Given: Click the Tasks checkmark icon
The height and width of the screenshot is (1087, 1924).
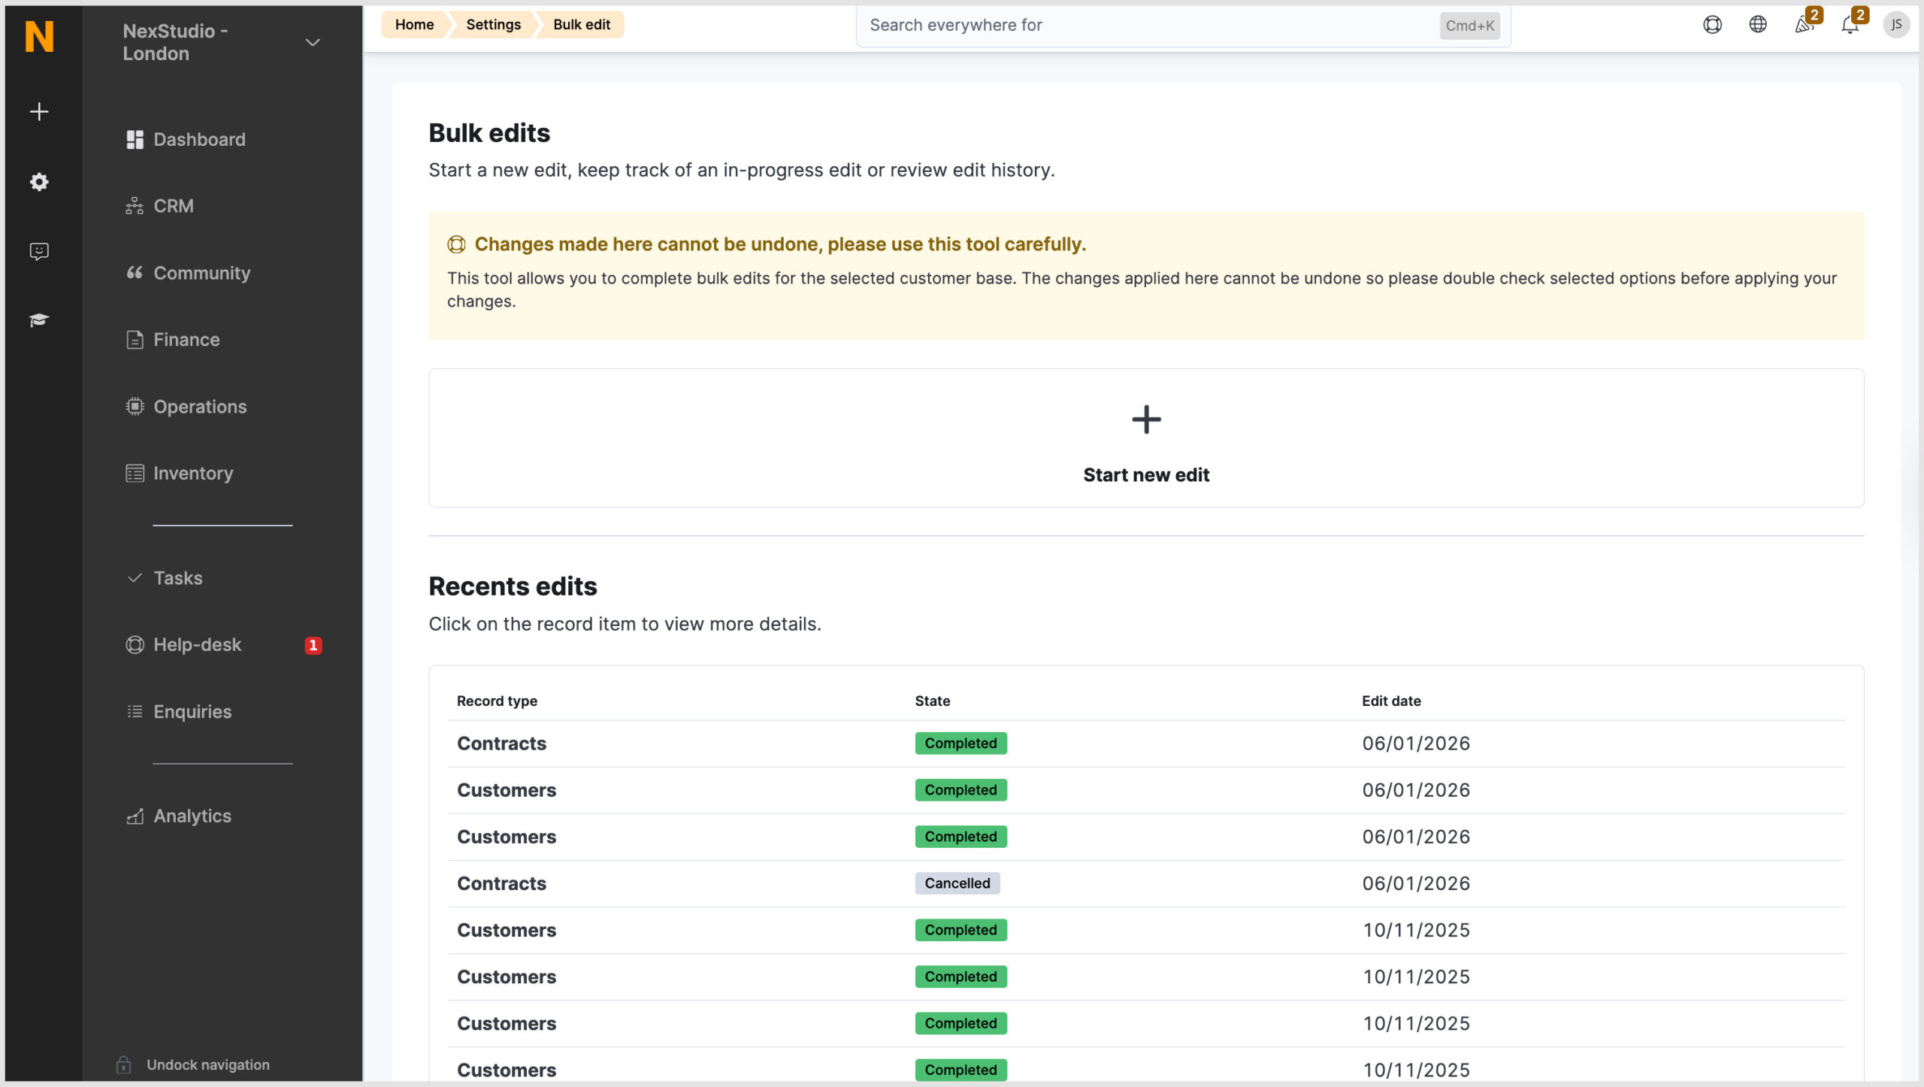Looking at the screenshot, I should click(x=135, y=578).
